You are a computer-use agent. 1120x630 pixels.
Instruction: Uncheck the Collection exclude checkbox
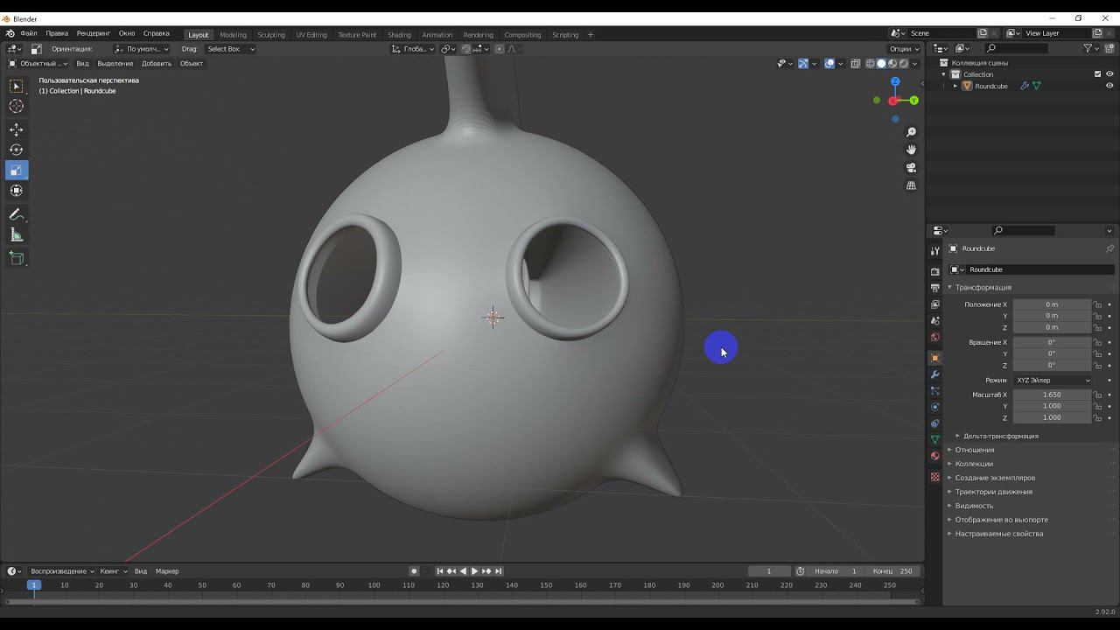click(1097, 74)
